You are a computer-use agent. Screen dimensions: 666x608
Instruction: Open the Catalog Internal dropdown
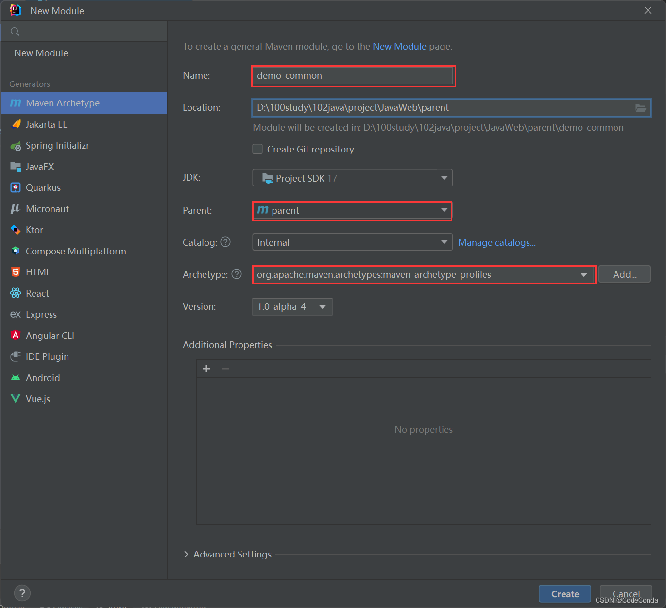[x=352, y=242]
